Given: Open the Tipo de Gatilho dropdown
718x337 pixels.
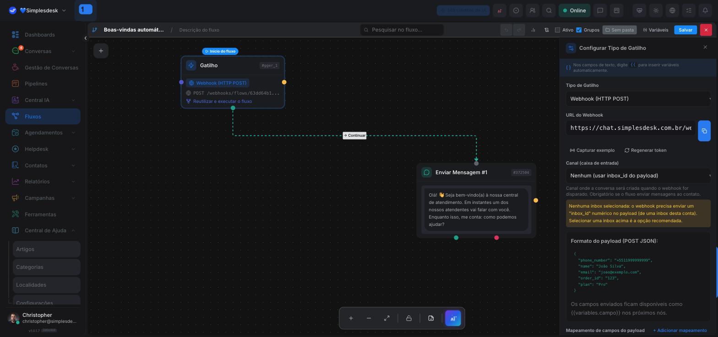Looking at the screenshot, I should tap(638, 99).
